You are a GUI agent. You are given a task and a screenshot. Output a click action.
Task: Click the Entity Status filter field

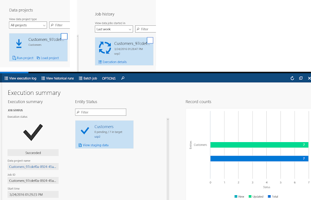101,112
